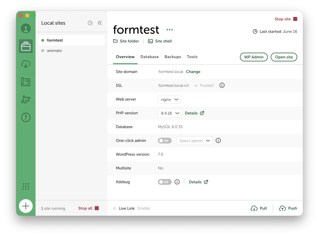Open the formtest three-dot menu
Viewport: 319px width, 237px height.
(x=170, y=30)
